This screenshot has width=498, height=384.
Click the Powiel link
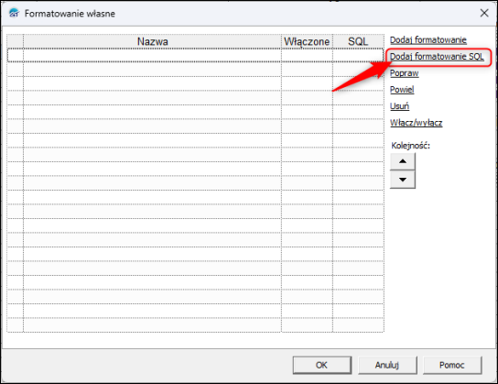point(402,90)
